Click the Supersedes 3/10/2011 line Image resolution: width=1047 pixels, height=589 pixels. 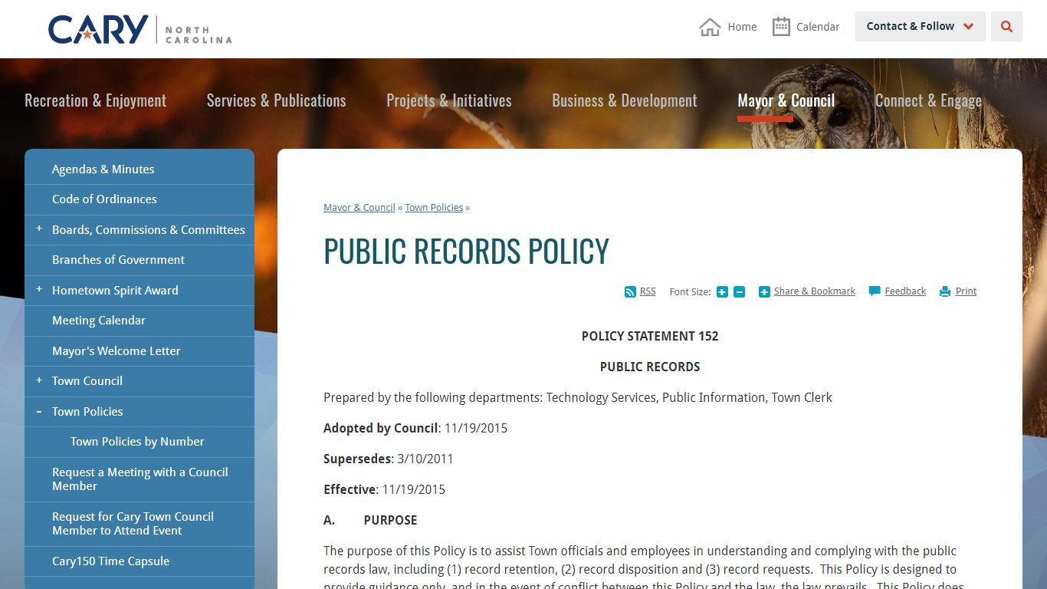point(389,459)
